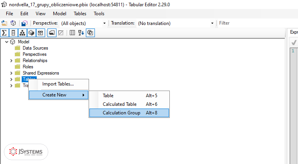Save changes to connected model icon
Image resolution: width=298 pixels, height=164 pixels.
point(25,23)
